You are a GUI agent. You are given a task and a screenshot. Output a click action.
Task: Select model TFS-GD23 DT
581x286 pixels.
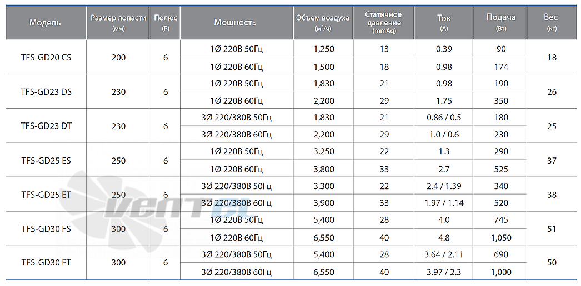(x=46, y=126)
